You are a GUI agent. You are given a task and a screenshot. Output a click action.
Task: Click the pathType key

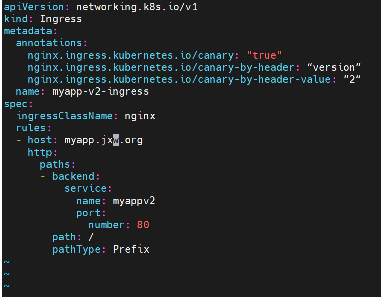76,250
